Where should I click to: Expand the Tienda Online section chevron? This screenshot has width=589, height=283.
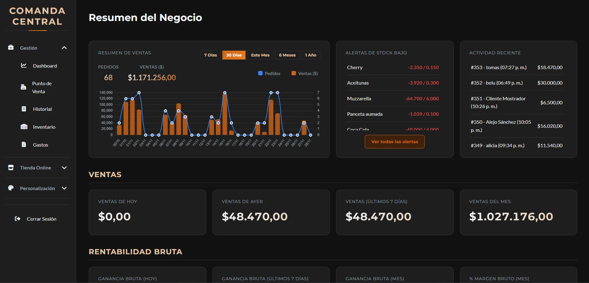(64, 168)
